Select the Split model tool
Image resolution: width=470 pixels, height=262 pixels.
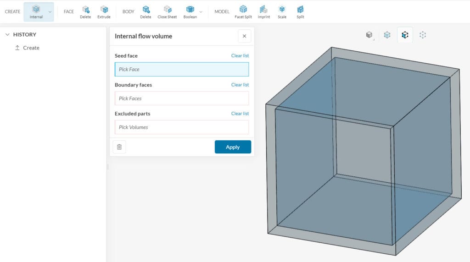[x=300, y=11]
